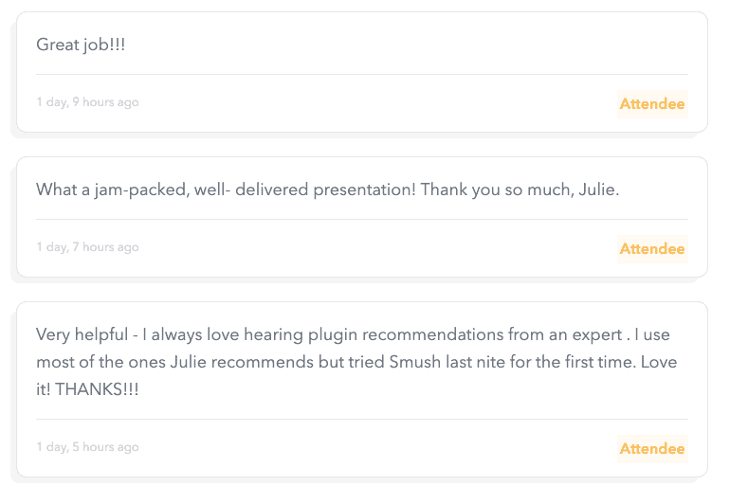This screenshot has width=730, height=486.
Task: Click the word "Smush" in the third comment
Action: (411, 362)
